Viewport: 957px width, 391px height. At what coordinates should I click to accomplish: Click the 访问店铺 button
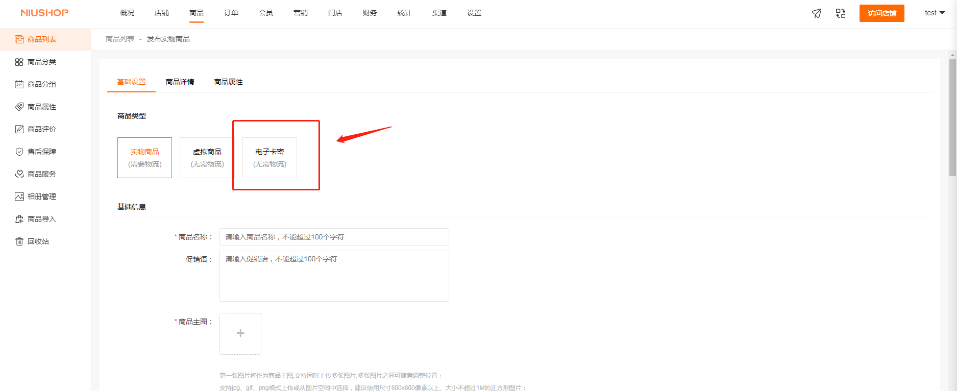882,13
